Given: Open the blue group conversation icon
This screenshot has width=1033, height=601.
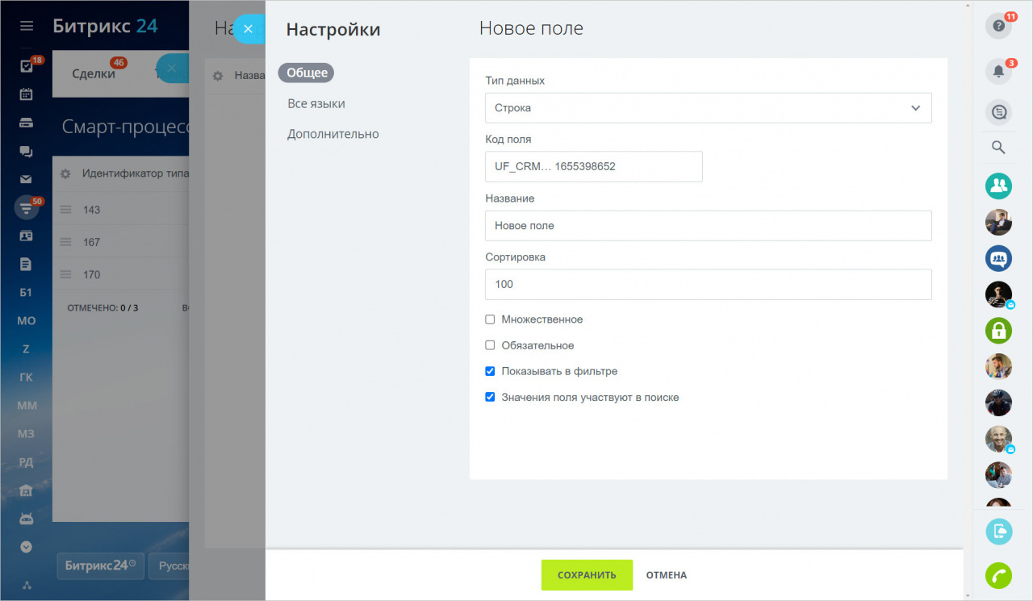Looking at the screenshot, I should tap(999, 258).
